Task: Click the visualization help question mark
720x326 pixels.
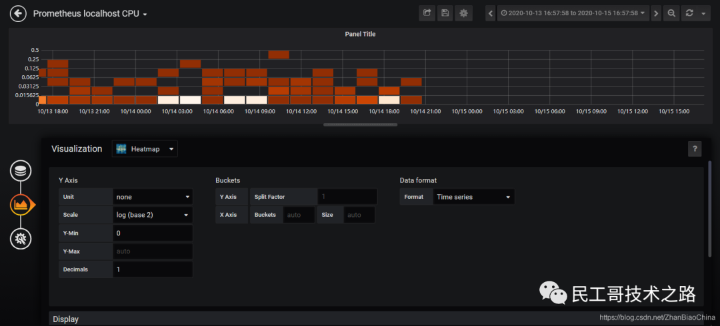Action: 695,148
